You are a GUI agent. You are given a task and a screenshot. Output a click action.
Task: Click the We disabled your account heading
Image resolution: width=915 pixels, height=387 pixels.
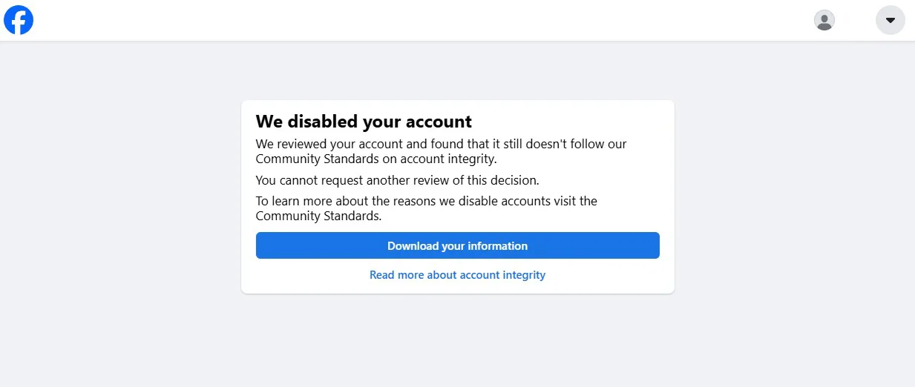[364, 122]
